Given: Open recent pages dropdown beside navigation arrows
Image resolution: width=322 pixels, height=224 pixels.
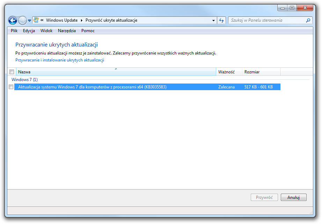Looking at the screenshot, I should coord(29,21).
